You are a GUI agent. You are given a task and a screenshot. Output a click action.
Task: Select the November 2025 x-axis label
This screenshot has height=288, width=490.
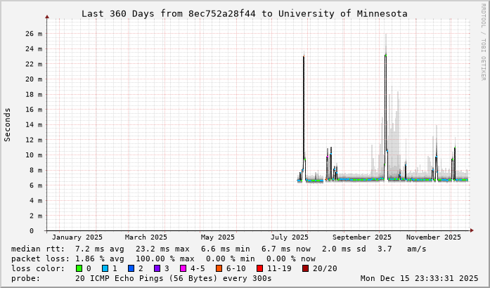point(433,237)
